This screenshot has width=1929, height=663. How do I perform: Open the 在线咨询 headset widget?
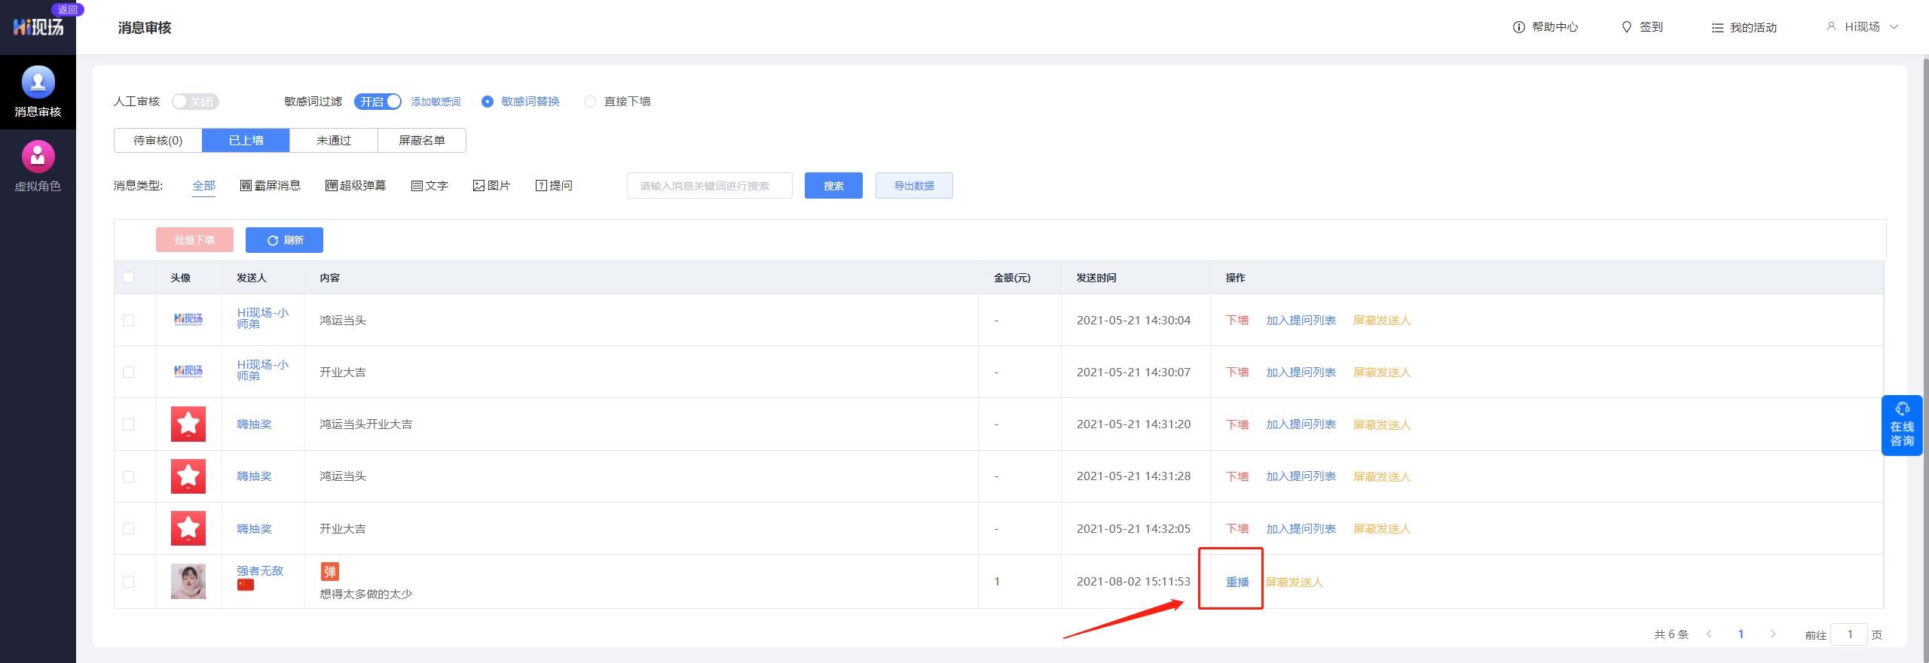(x=1901, y=425)
